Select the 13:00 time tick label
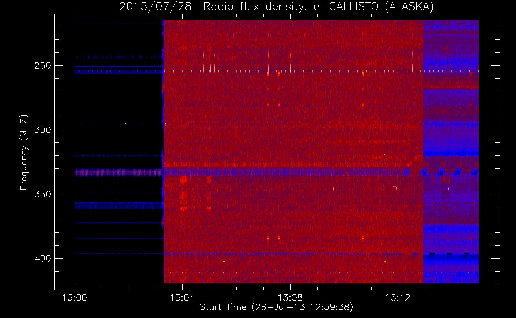This screenshot has height=318, width=516. click(x=75, y=298)
